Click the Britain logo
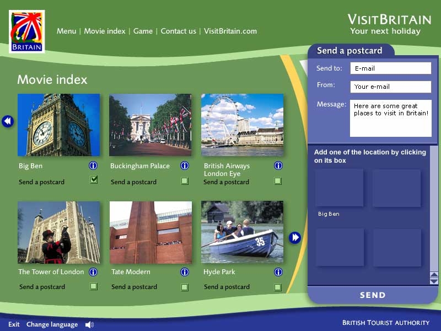Viewport: 441px width, 331px height. 26,31
